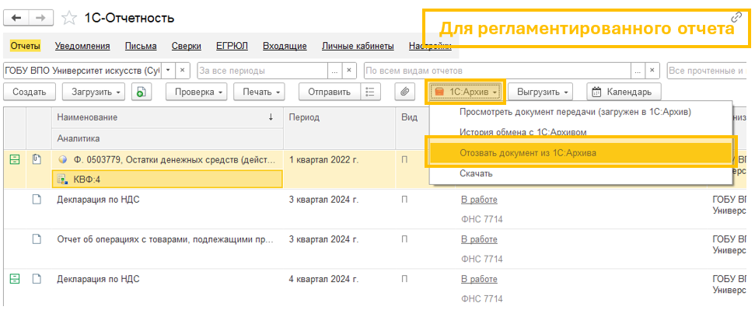755x324 pixels.
Task: Select Отозвать документ из 1С:Архива
Action: pyautogui.click(x=581, y=152)
